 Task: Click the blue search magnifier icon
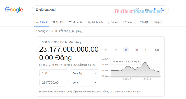[163, 10]
